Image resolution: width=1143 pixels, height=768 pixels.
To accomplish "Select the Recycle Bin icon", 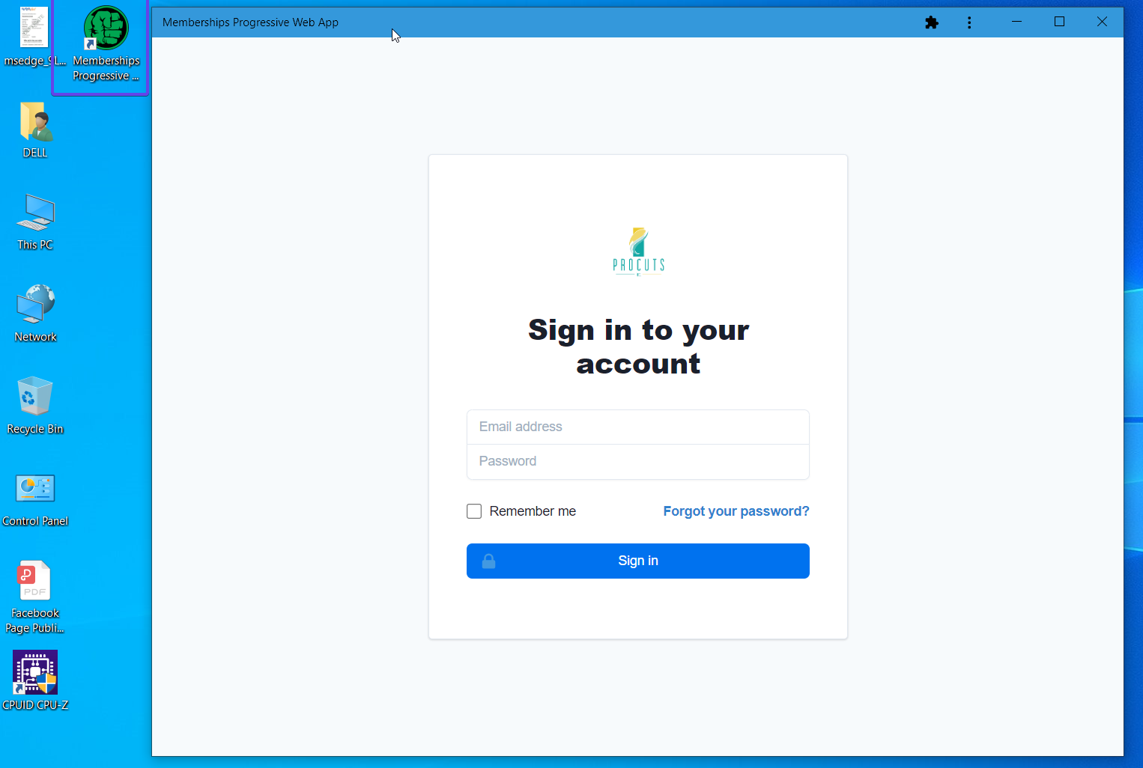I will coord(35,406).
